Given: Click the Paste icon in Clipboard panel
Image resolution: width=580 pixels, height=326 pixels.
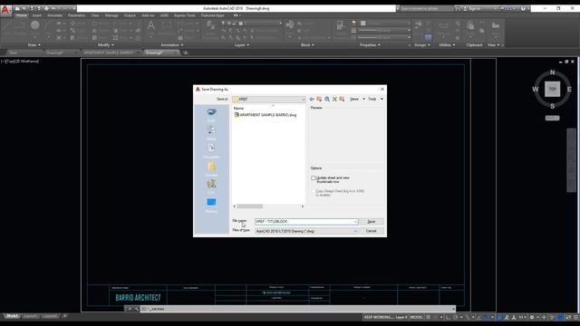Looking at the screenshot, I should 470,25.
